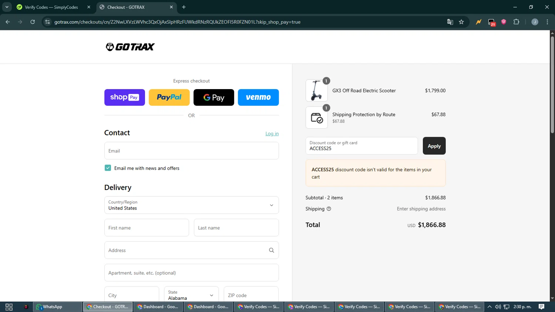Bookmark this page with star icon

[x=461, y=22]
